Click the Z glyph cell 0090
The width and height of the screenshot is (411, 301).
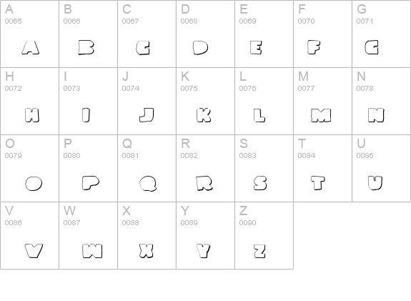coord(264,235)
